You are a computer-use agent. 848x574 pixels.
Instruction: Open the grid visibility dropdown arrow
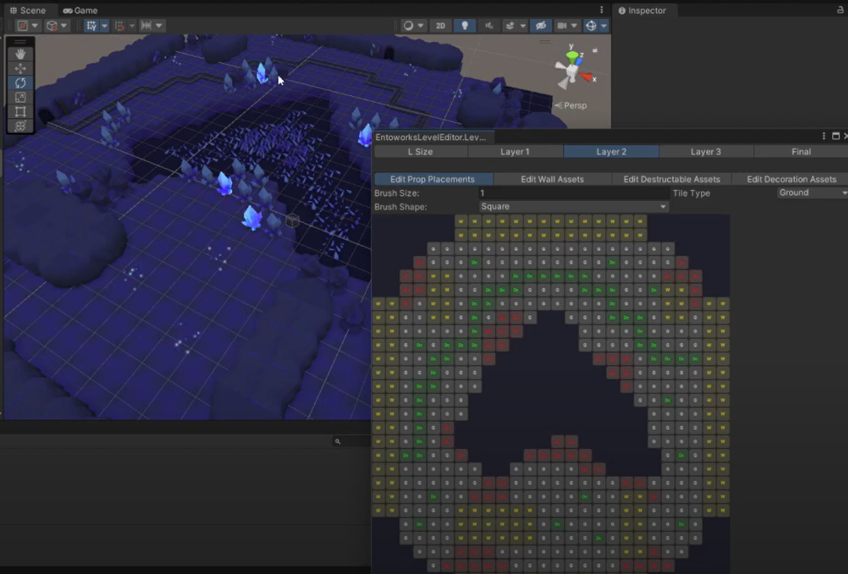click(x=104, y=26)
